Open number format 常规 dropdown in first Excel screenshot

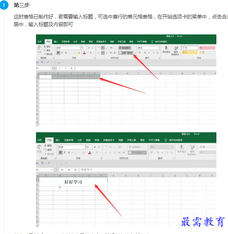158,48
